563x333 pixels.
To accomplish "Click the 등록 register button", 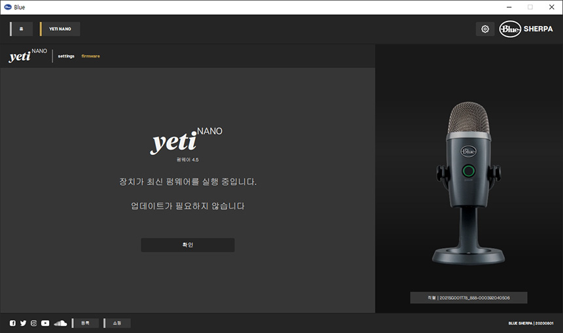I will (85, 323).
